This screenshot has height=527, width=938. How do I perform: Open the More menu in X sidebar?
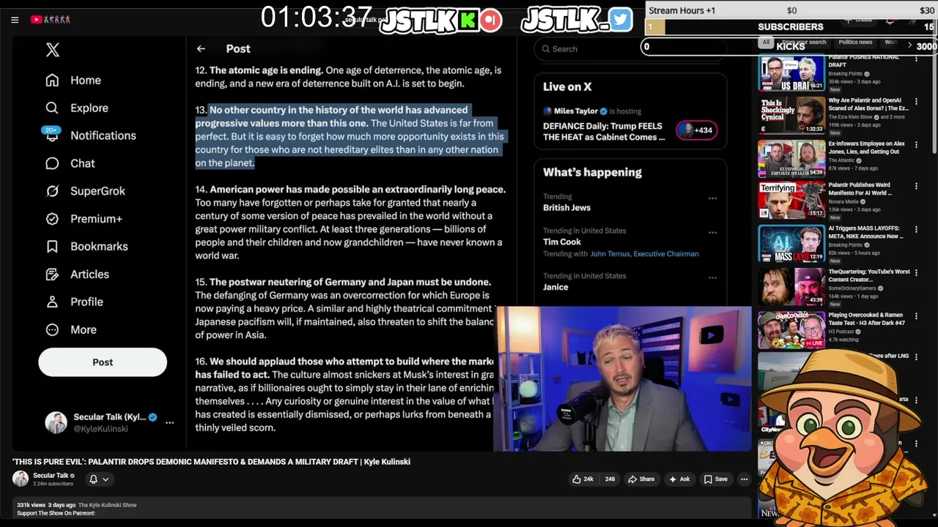(x=71, y=330)
